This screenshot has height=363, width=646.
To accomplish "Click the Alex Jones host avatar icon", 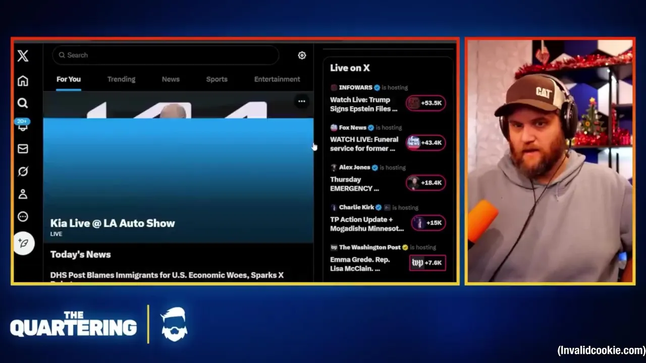I will tap(334, 167).
